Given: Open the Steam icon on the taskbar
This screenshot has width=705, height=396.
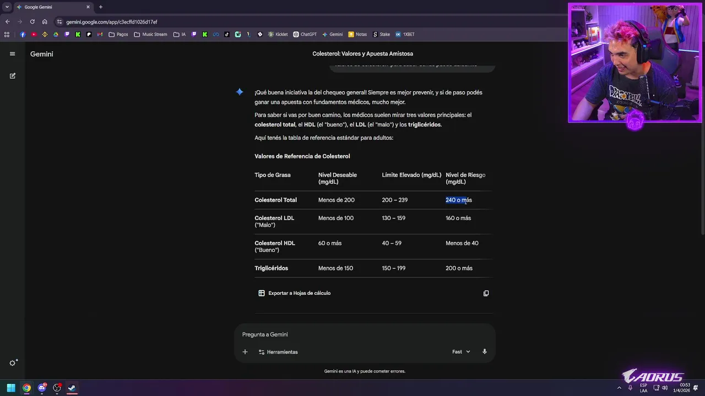Looking at the screenshot, I should pyautogui.click(x=72, y=388).
